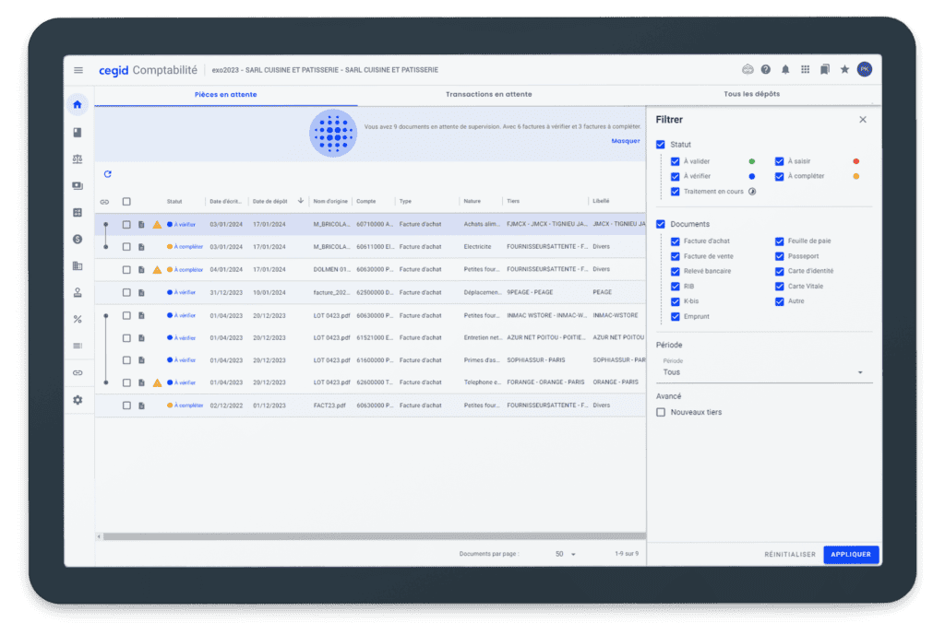Toggle the À valider status checkbox

[x=676, y=161]
